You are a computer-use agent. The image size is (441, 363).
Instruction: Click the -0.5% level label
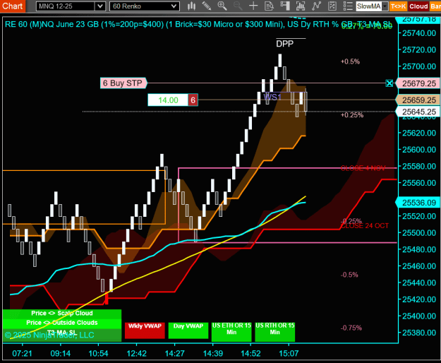(349, 275)
